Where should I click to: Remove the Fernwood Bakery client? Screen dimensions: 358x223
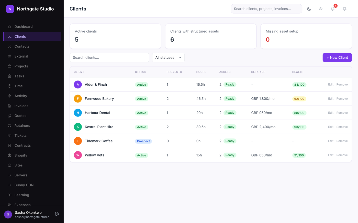coord(342,99)
